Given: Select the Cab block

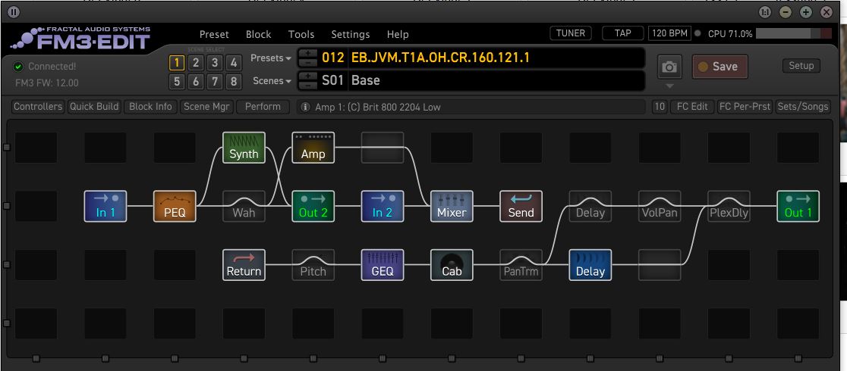Looking at the screenshot, I should coord(452,264).
